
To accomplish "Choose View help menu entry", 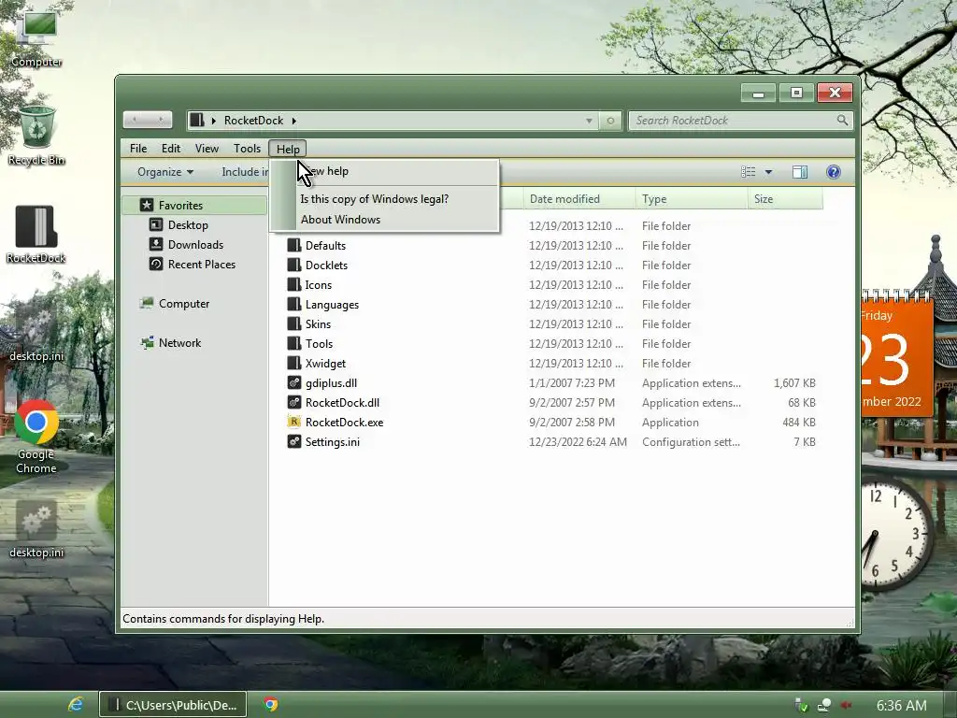I will tap(384, 172).
